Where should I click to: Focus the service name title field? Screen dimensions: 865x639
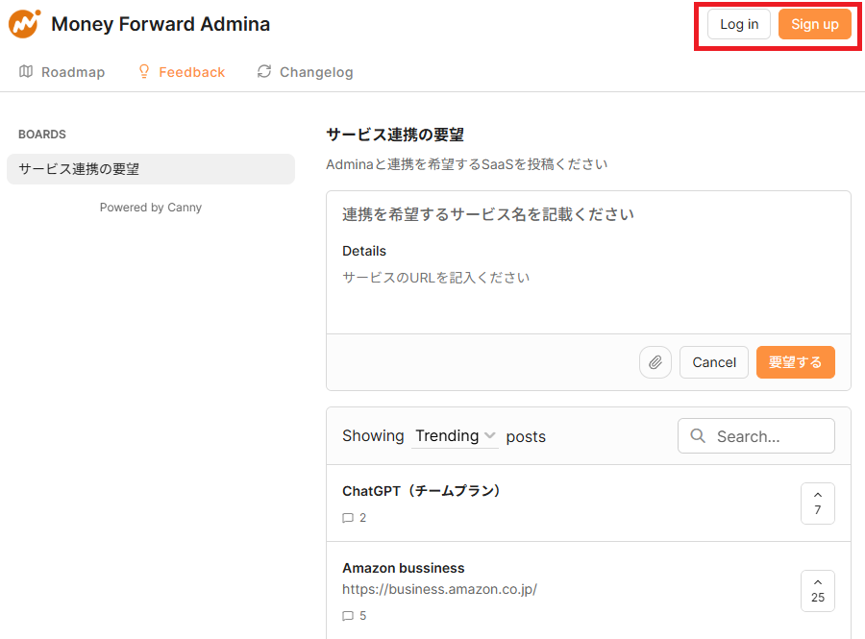coord(586,214)
